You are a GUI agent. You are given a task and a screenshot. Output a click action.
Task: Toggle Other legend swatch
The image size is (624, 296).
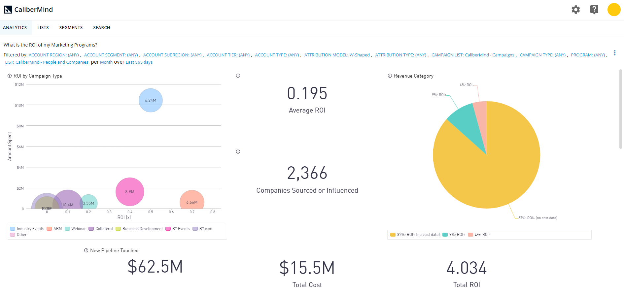coord(13,235)
